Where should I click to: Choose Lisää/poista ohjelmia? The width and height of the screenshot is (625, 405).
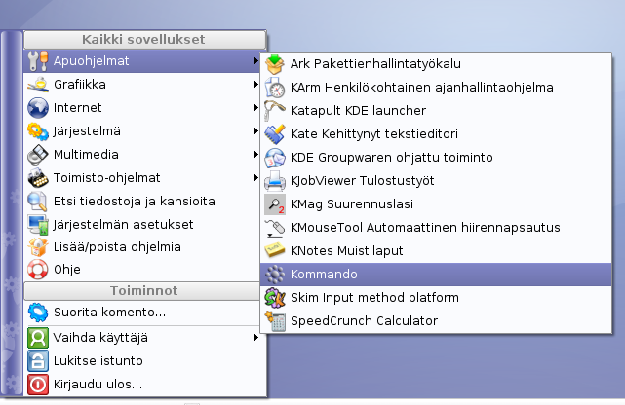[142, 247]
